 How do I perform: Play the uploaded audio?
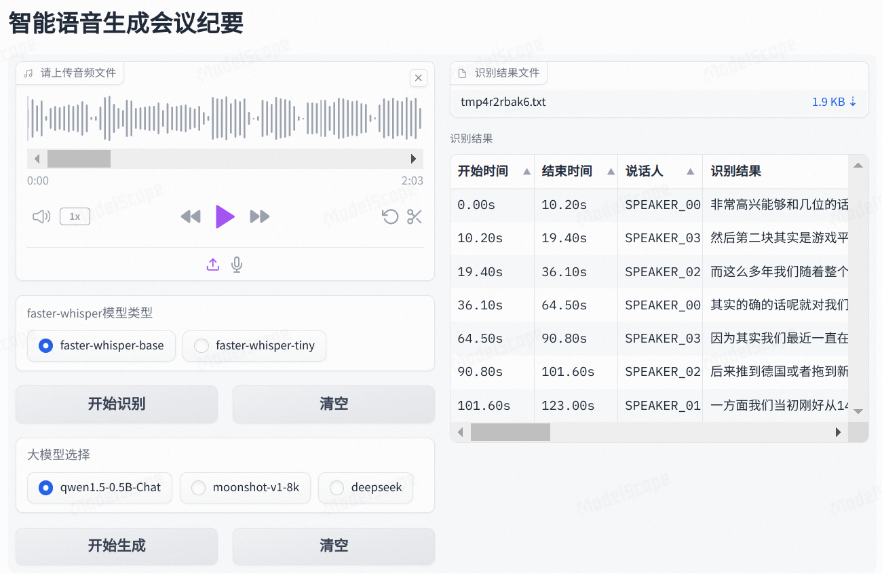point(225,216)
